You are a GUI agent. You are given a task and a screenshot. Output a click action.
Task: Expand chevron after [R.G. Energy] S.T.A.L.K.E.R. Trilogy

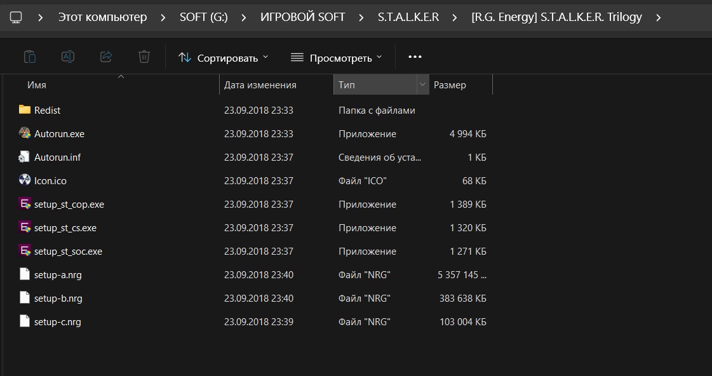click(x=659, y=18)
